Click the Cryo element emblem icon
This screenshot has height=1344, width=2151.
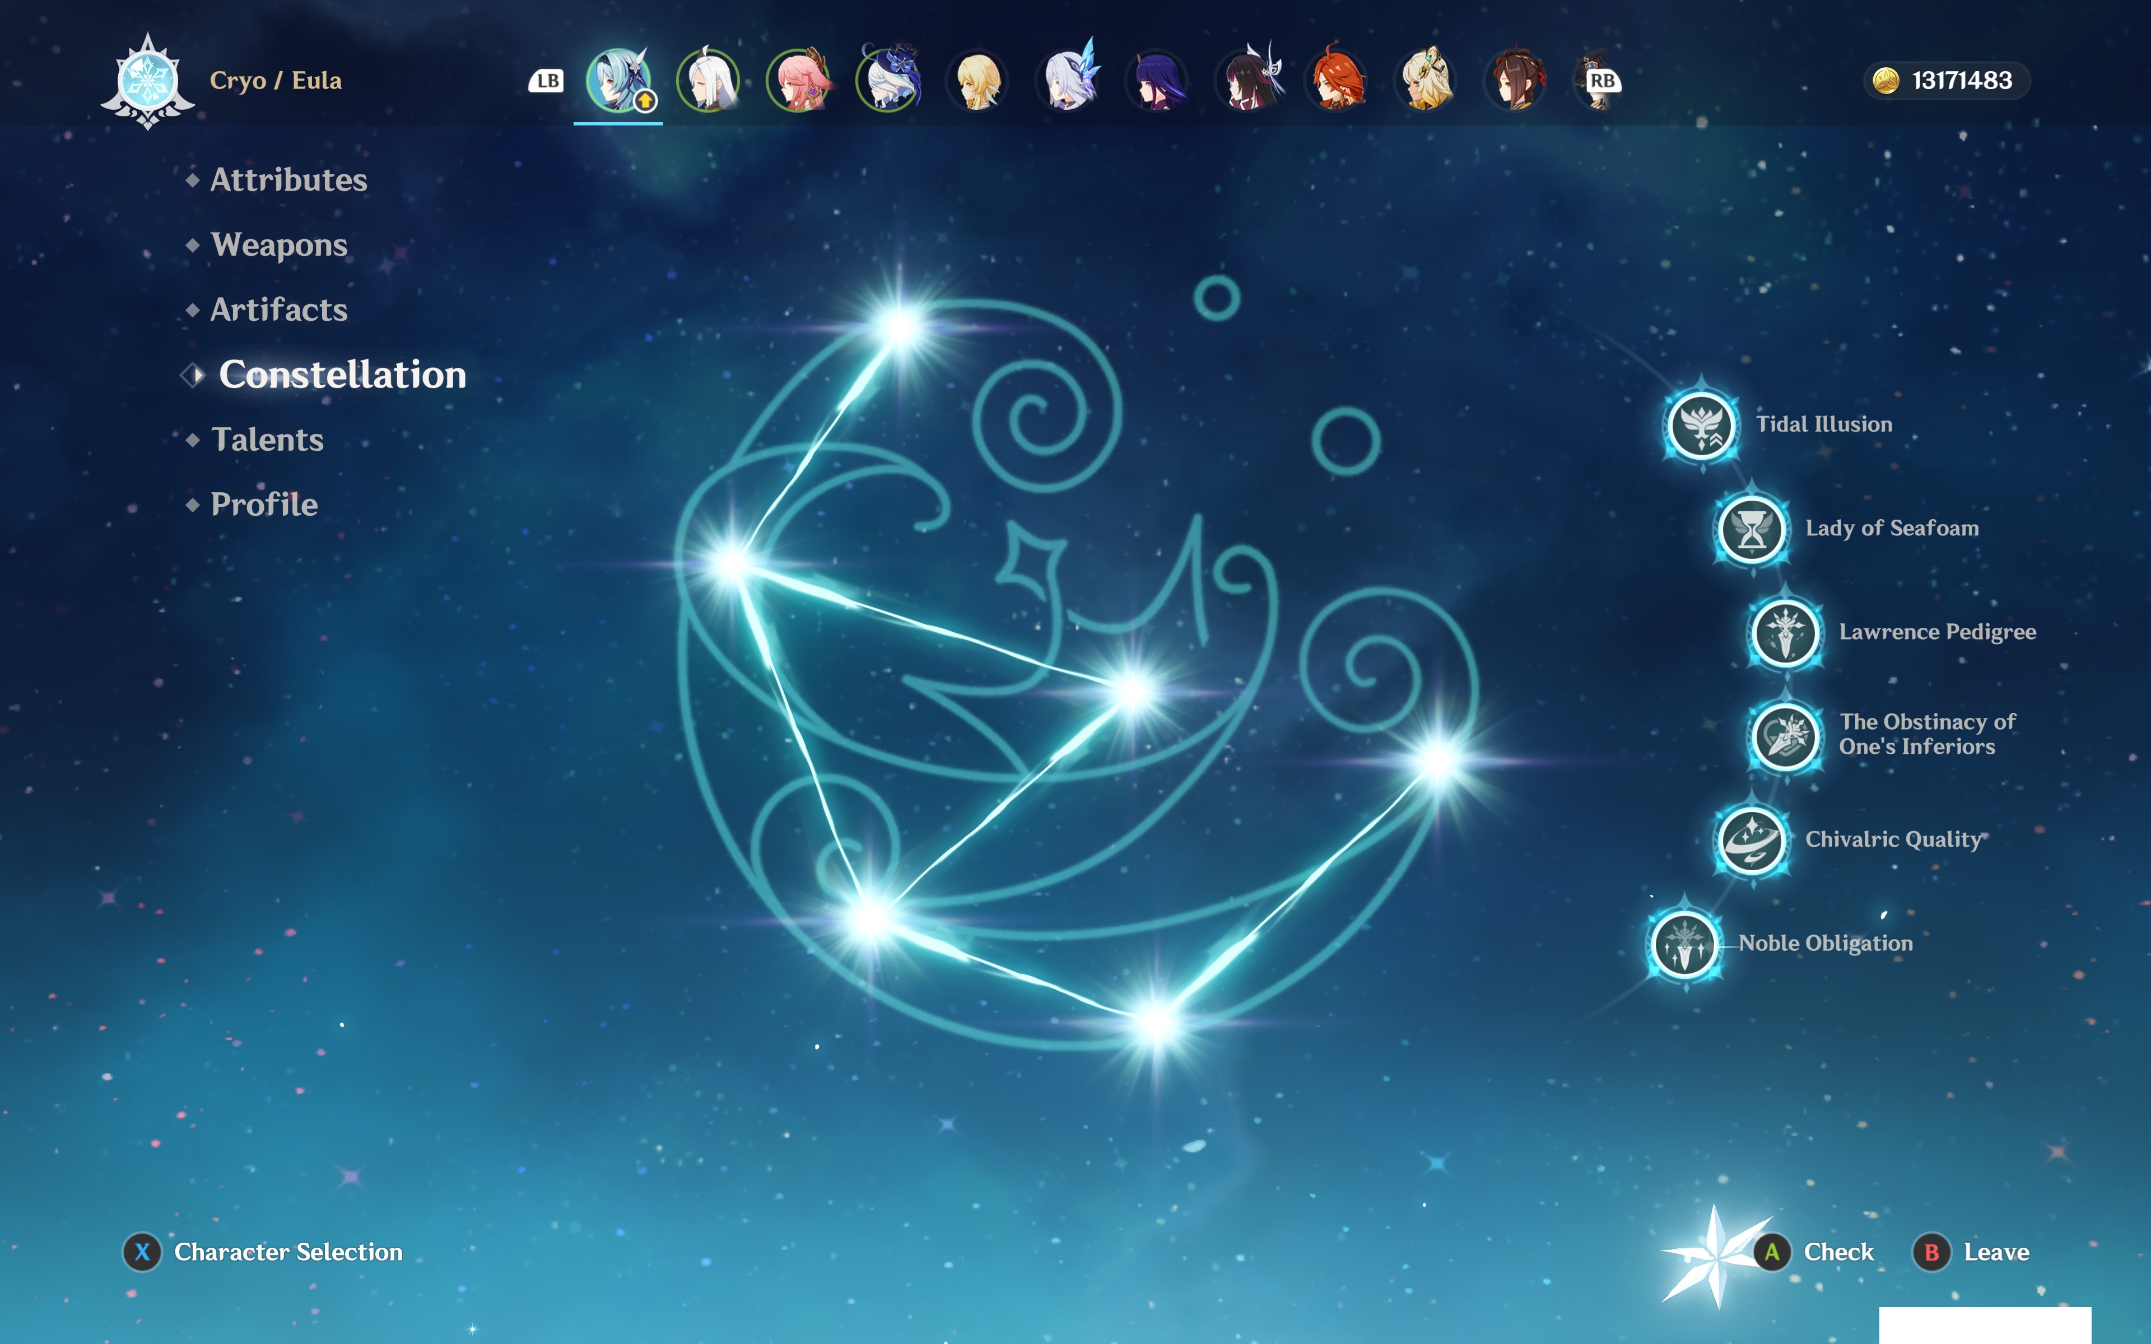[147, 82]
